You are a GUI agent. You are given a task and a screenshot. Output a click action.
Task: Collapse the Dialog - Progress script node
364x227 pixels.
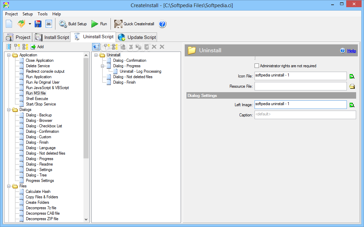coord(102,66)
